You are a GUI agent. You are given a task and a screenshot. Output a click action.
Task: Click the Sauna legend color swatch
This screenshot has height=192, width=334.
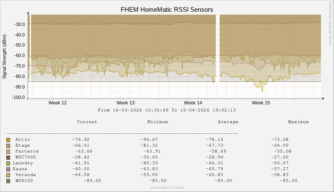(x=8, y=169)
